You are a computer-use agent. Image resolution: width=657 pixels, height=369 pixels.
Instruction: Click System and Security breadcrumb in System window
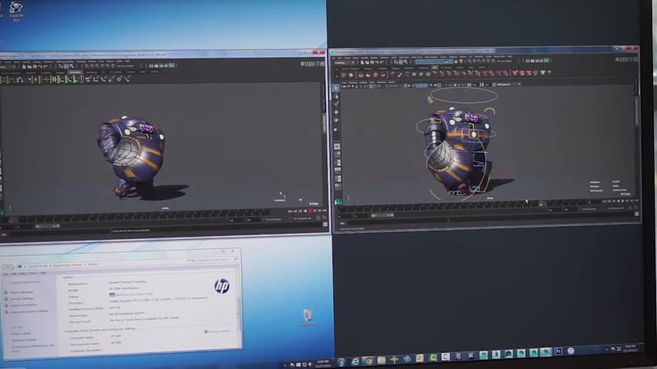(x=68, y=265)
